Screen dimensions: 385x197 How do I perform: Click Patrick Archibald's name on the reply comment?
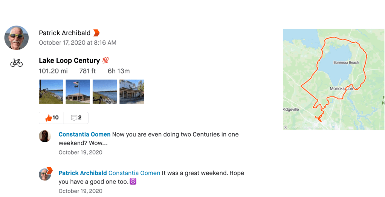(82, 173)
